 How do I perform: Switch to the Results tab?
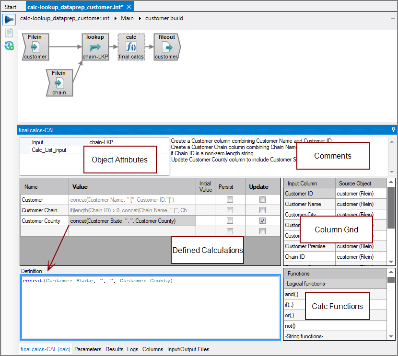tap(114, 349)
